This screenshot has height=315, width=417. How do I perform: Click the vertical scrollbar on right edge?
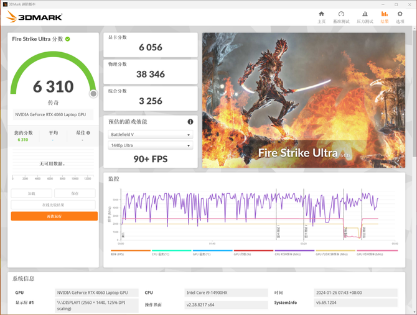tap(415, 93)
